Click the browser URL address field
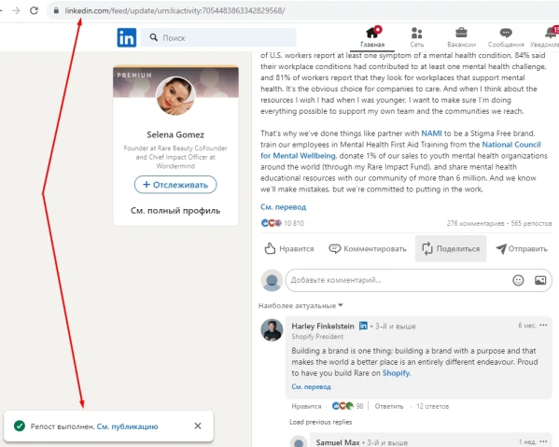Screen dimensions: 559x447 [x=303, y=10]
